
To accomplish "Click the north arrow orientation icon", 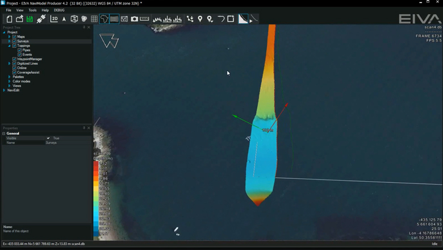I will point(64,19).
